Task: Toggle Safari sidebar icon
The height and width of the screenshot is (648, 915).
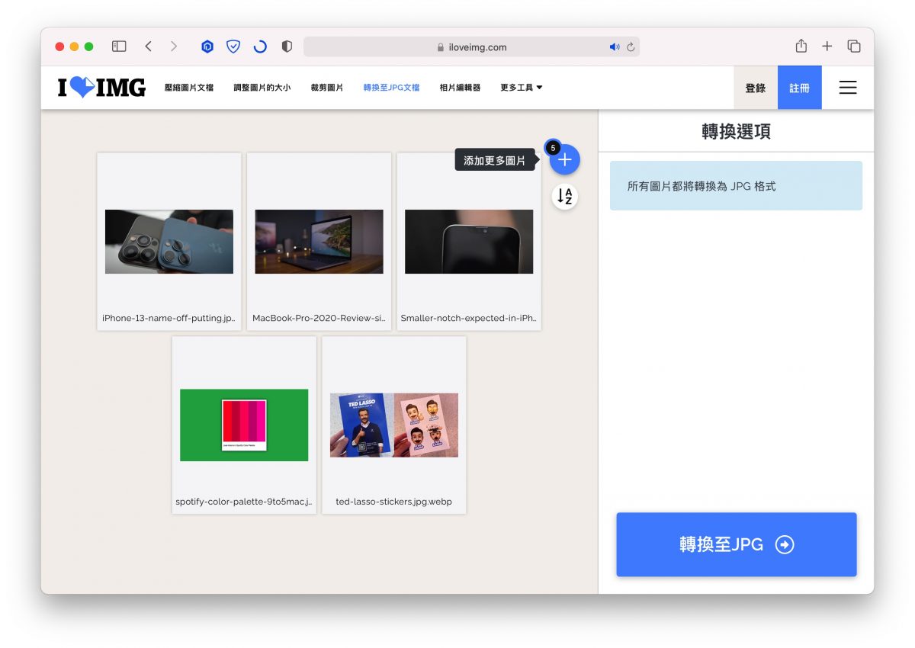Action: pyautogui.click(x=119, y=47)
